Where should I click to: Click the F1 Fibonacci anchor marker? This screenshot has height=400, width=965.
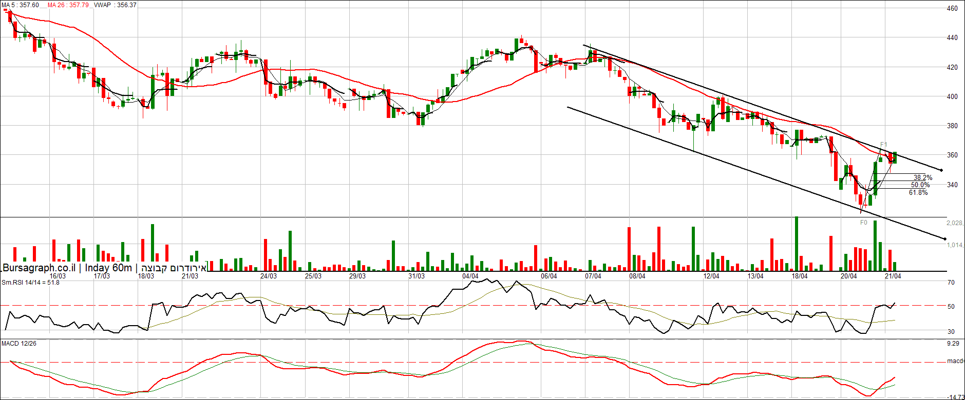[x=884, y=145]
